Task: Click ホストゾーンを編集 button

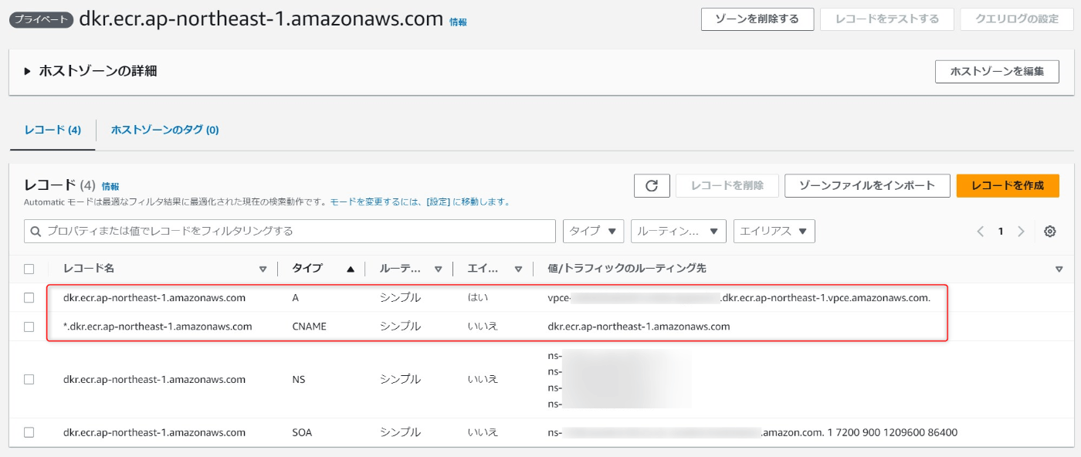Action: coord(997,71)
